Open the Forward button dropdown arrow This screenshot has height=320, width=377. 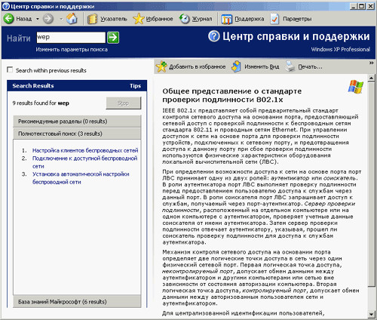point(61,19)
